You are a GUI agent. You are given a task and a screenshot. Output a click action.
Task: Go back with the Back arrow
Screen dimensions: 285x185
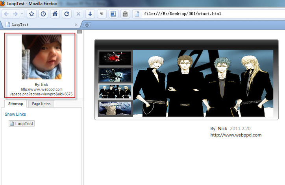pos(6,14)
